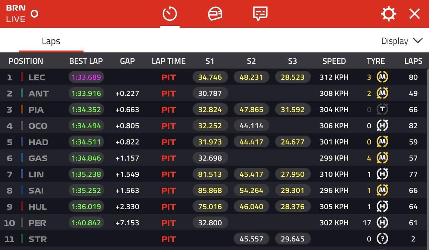Image resolution: width=429 pixels, height=250 pixels.
Task: Click Leclerc's medium tyre icon
Action: click(383, 77)
